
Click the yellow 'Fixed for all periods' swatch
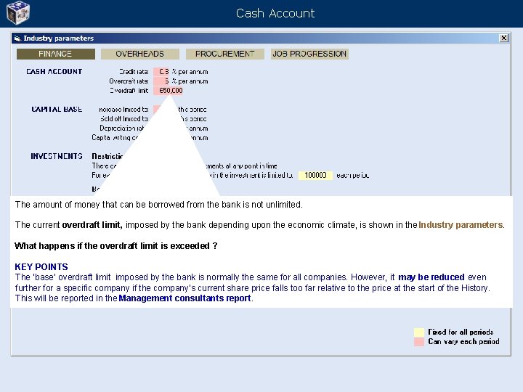[x=419, y=332]
